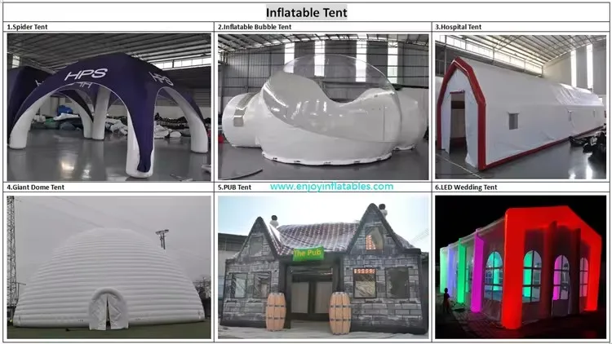612x344 pixels.
Task: Click the '5.PUB Tent' label
Action: click(234, 187)
